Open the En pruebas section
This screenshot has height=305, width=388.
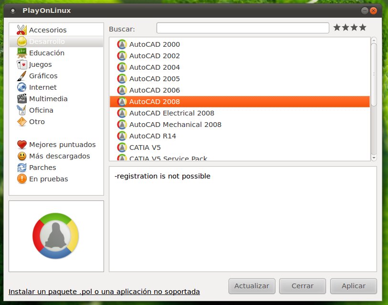click(x=56, y=179)
